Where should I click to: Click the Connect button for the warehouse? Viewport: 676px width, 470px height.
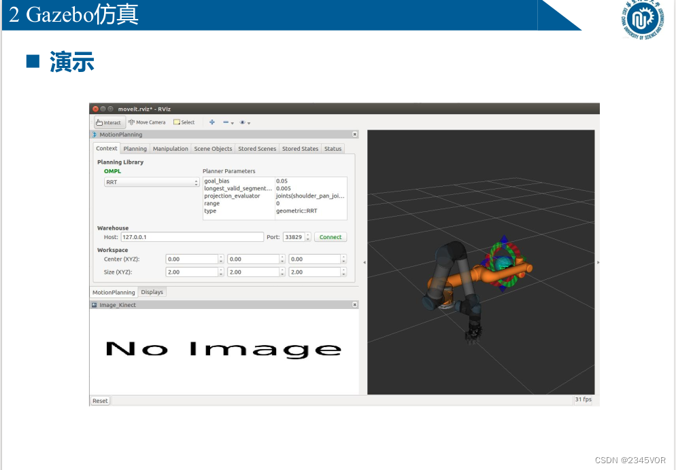331,236
